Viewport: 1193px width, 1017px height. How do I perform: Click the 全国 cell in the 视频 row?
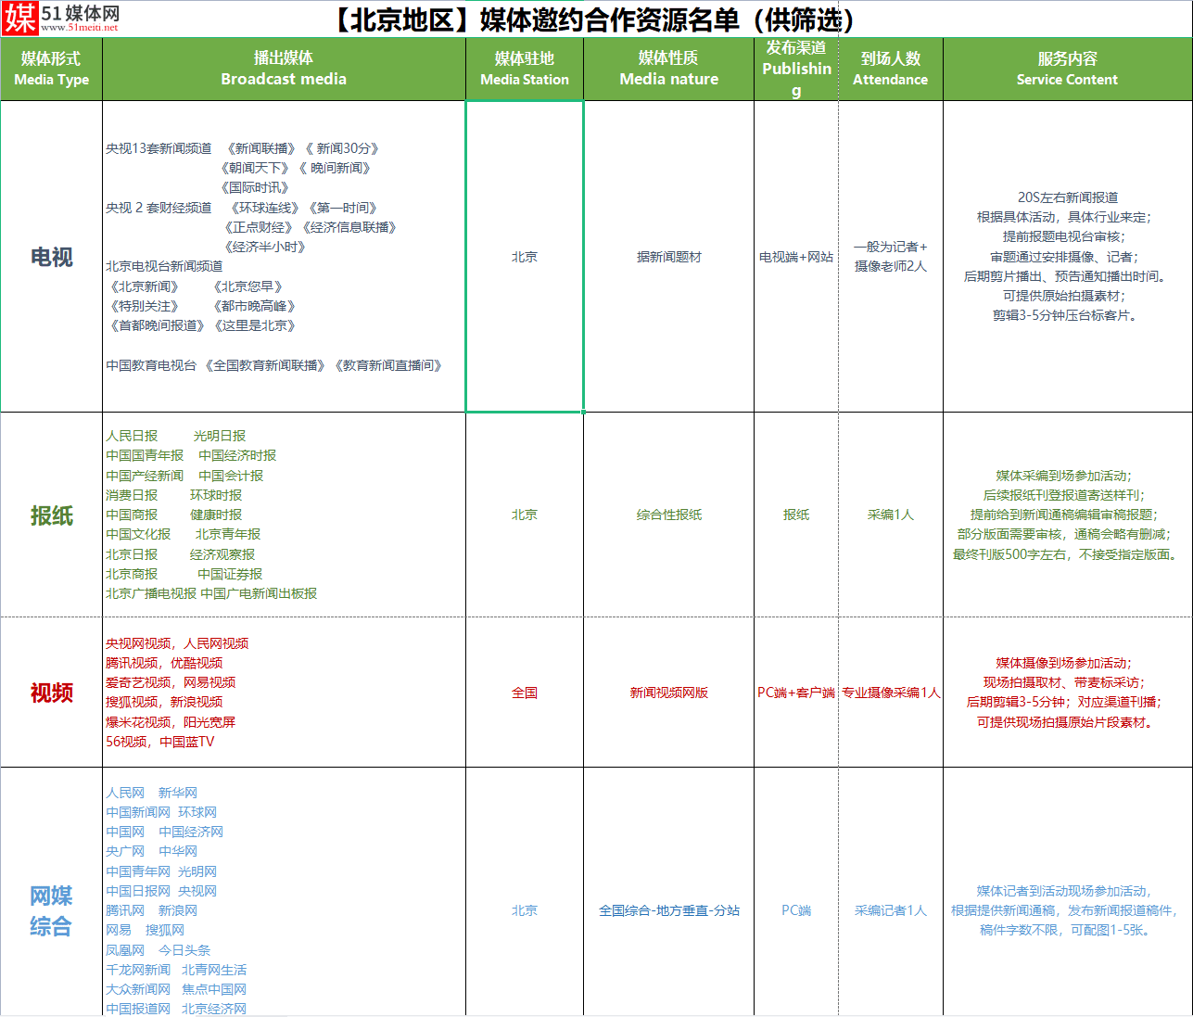[x=525, y=693]
